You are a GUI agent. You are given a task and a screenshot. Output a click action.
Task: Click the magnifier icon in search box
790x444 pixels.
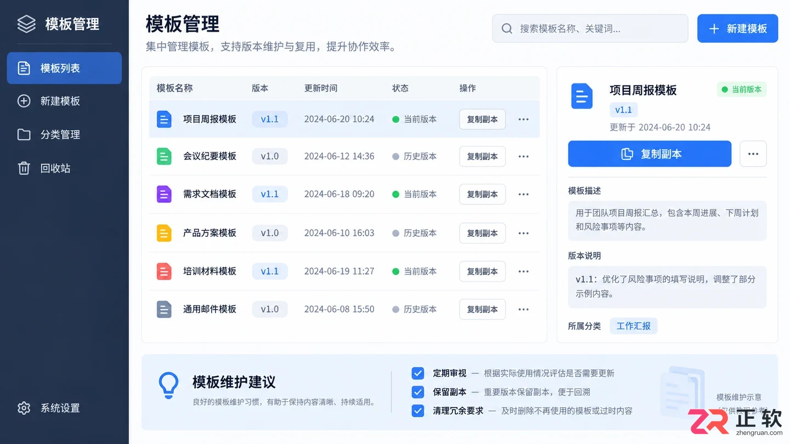[x=507, y=29]
